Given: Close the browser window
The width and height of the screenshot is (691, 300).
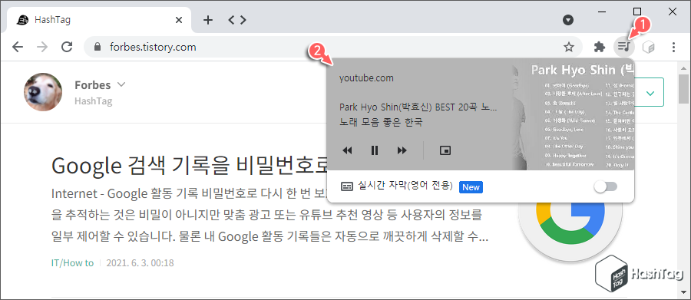Looking at the screenshot, I should (x=673, y=12).
